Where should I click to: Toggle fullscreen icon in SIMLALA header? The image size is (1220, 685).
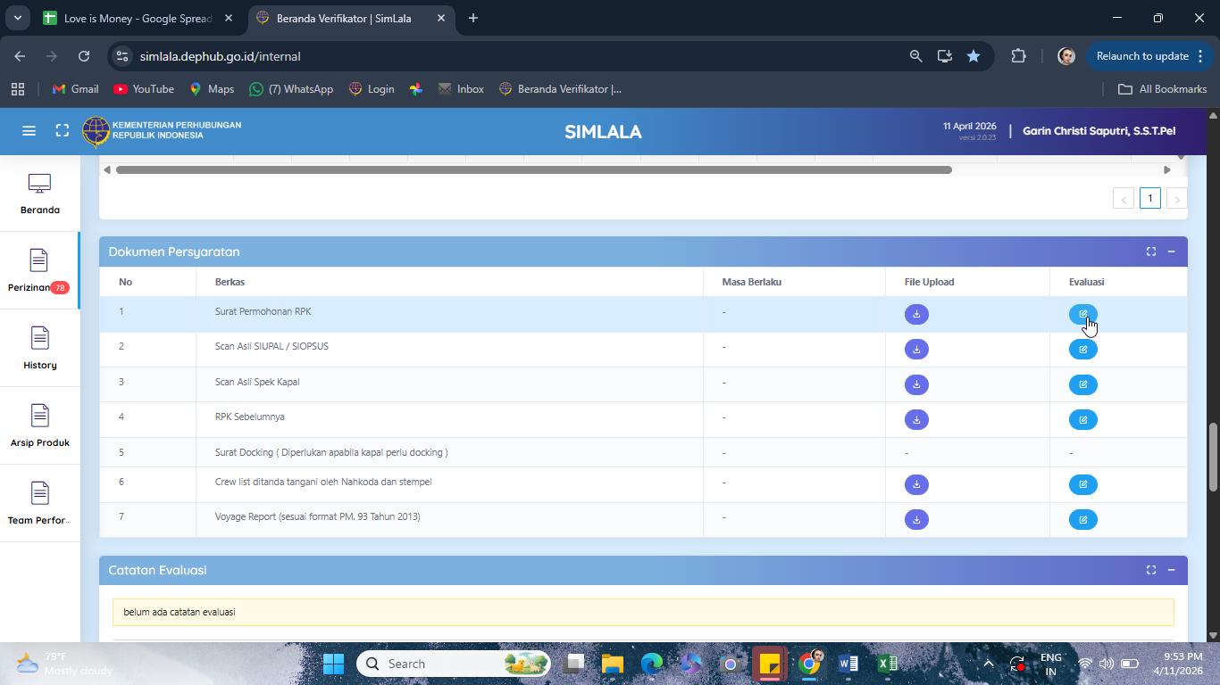click(63, 131)
